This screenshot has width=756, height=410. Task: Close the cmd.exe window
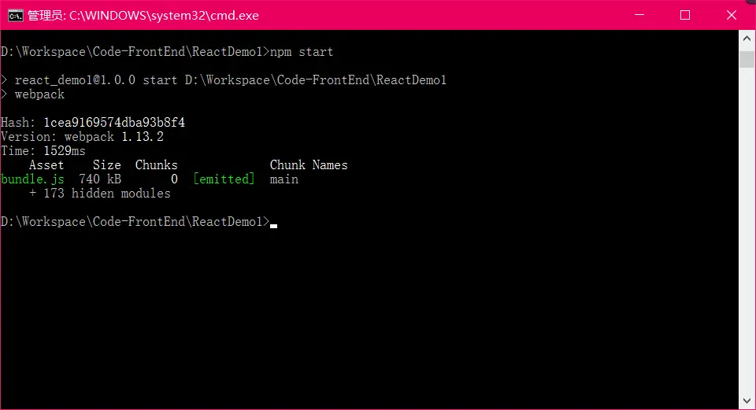coord(731,15)
